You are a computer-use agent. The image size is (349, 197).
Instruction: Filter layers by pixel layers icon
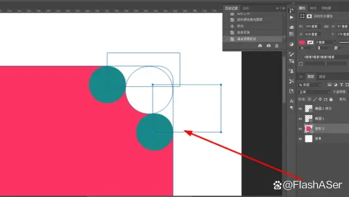pos(329,85)
